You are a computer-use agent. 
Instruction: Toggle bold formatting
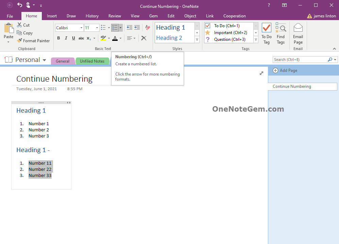pyautogui.click(x=58, y=38)
